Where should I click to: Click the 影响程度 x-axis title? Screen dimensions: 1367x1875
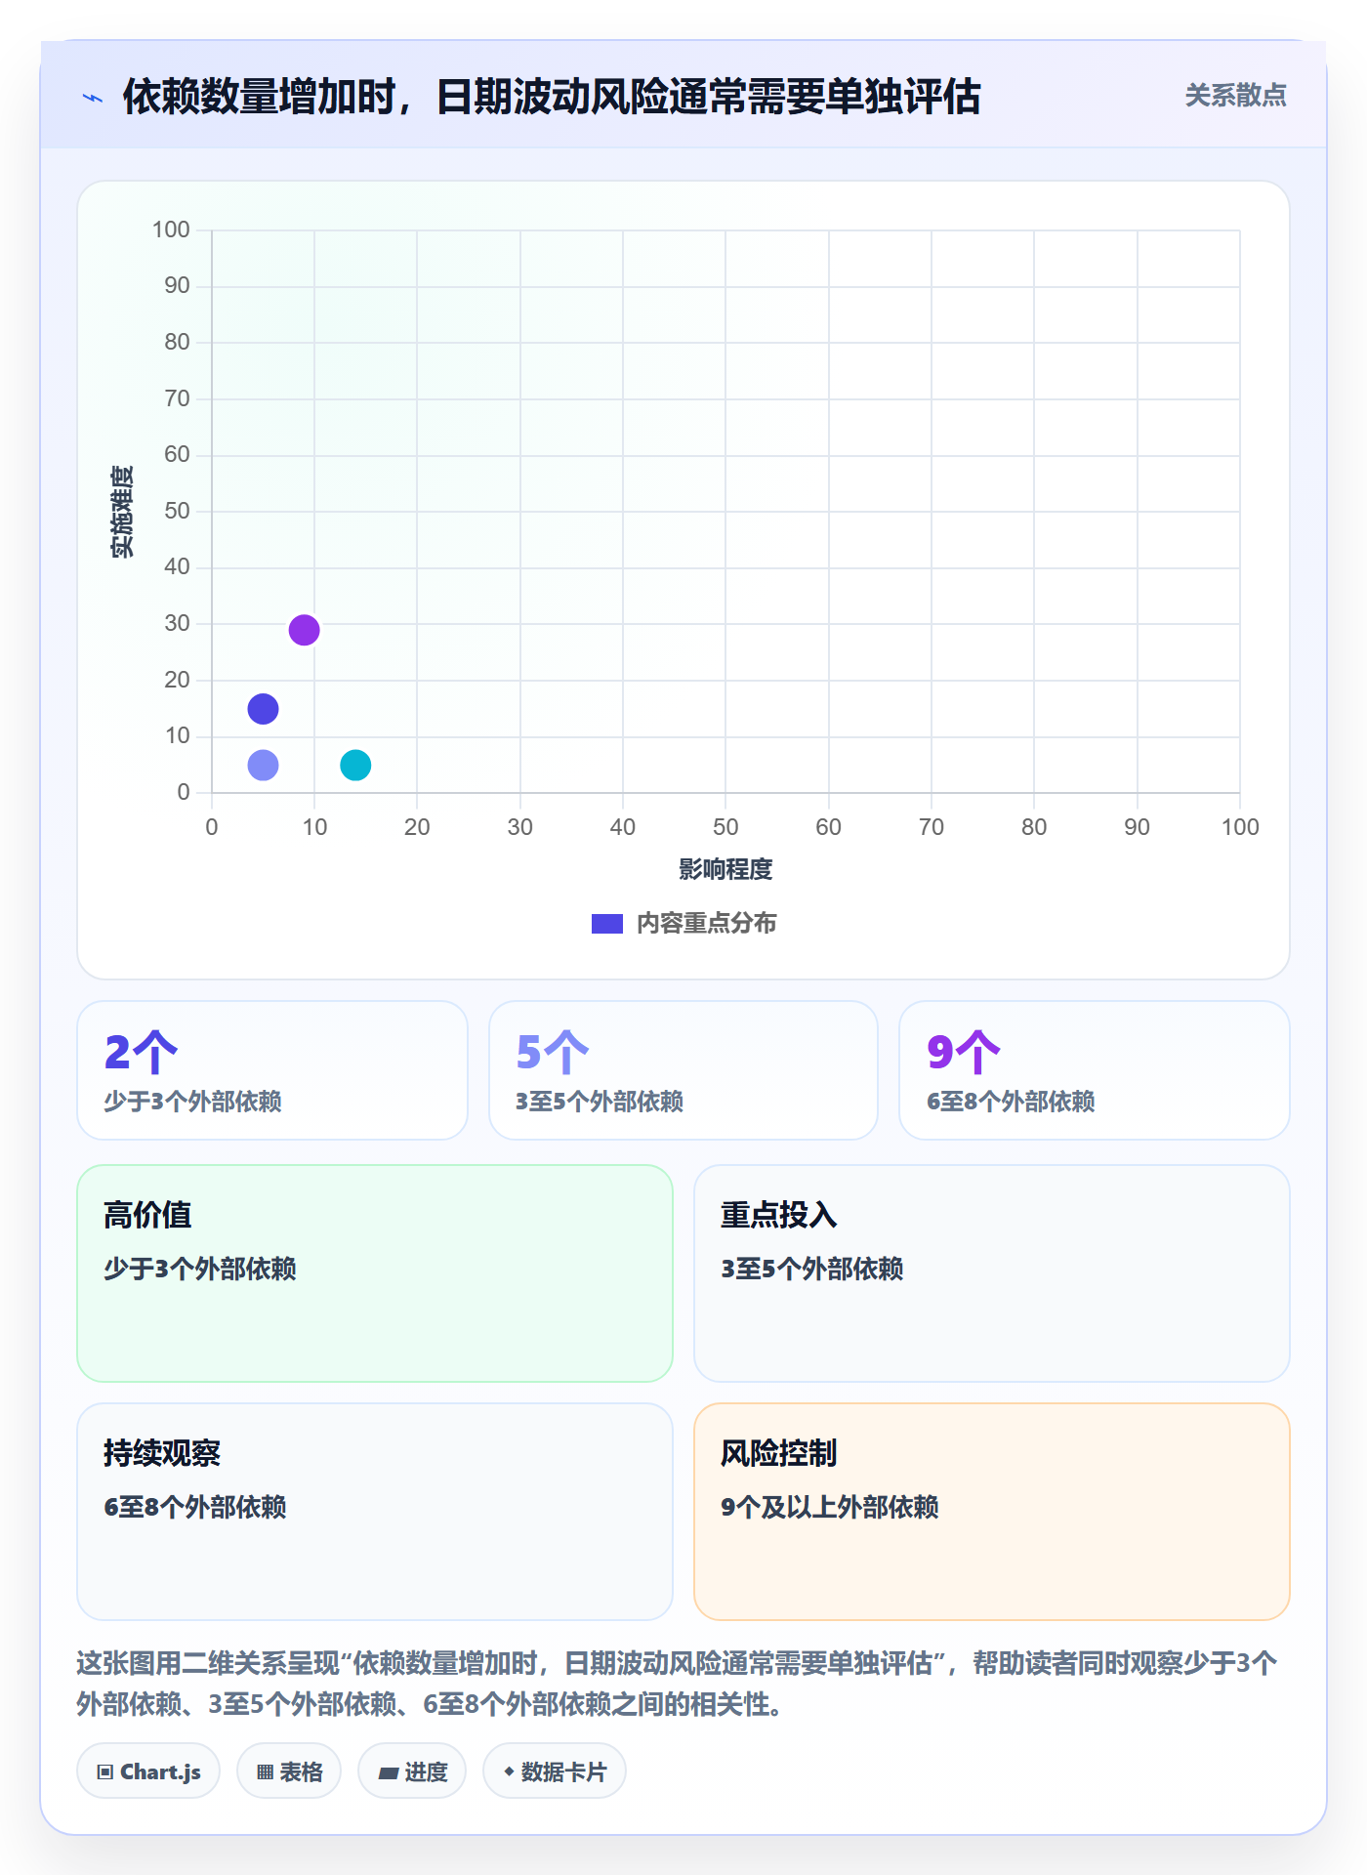click(725, 869)
